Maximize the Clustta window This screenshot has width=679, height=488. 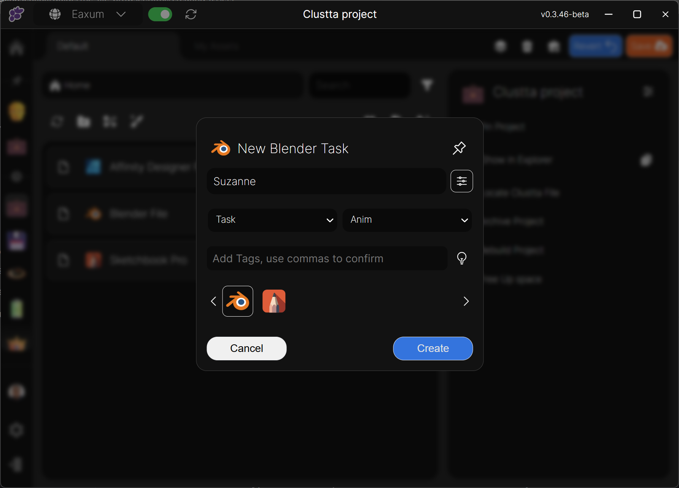[x=637, y=14]
